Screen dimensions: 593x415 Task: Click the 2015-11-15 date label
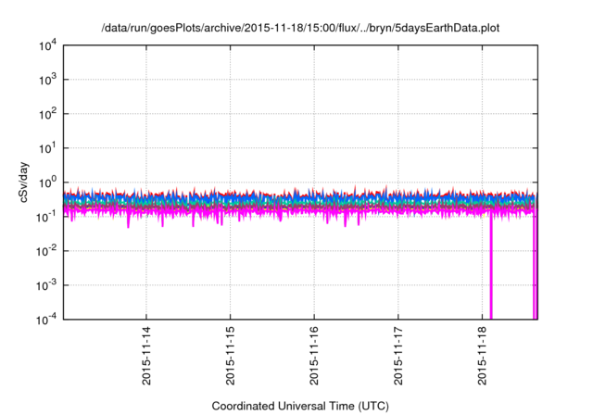pos(231,356)
